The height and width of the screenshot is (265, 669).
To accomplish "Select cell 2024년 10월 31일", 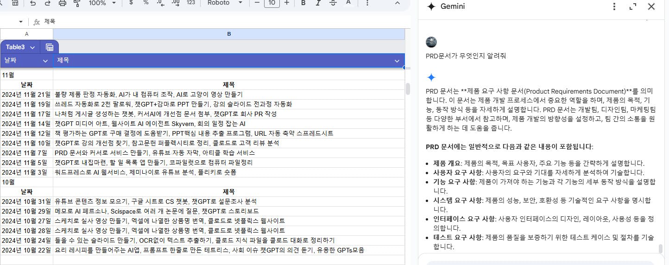I will [26, 201].
